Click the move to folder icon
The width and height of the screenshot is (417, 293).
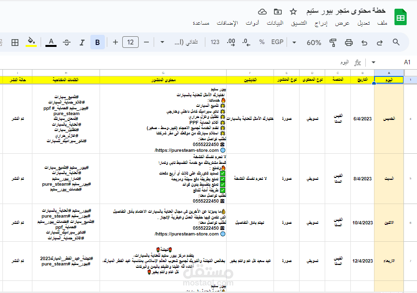(x=278, y=12)
